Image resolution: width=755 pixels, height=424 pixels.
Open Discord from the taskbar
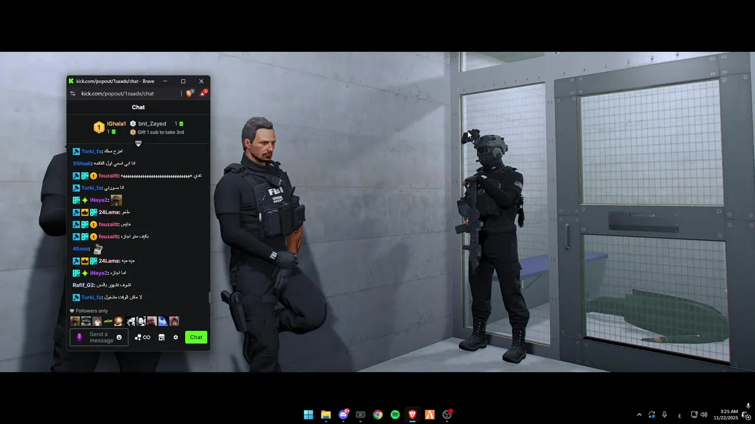click(x=343, y=415)
